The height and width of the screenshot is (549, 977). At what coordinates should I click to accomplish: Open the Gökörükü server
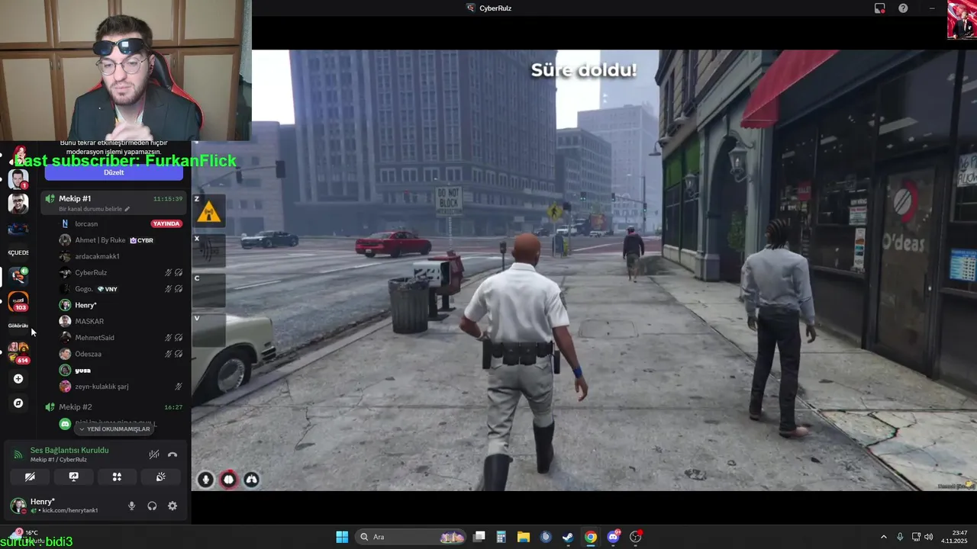[x=18, y=326]
